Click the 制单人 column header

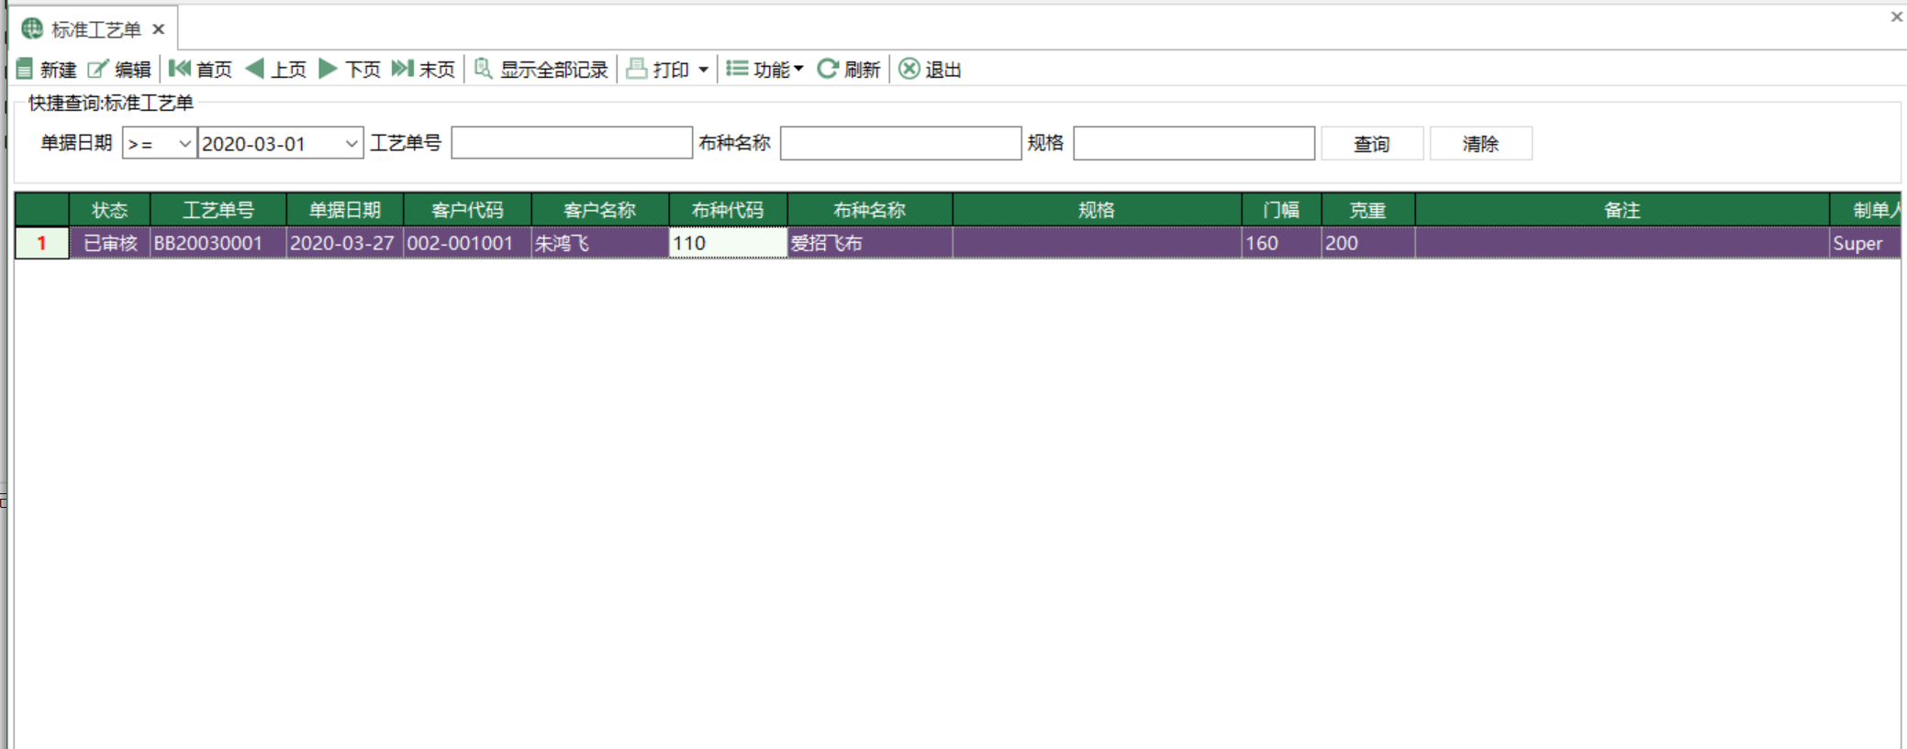[x=1865, y=210]
